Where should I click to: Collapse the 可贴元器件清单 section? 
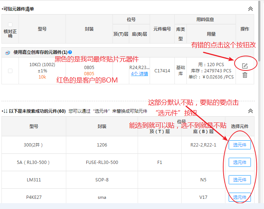(x=250, y=9)
